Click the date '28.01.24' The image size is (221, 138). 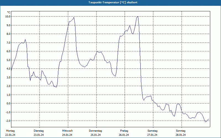pyautogui.click(x=181, y=135)
